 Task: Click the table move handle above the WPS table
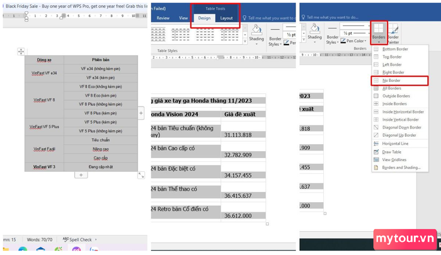click(x=21, y=52)
